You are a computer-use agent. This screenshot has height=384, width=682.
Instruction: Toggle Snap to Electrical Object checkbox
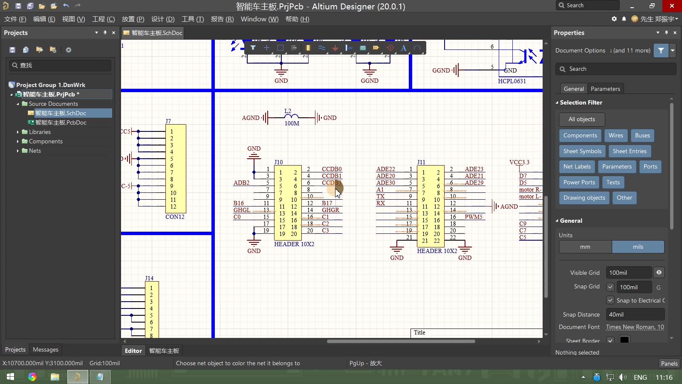pyautogui.click(x=610, y=300)
